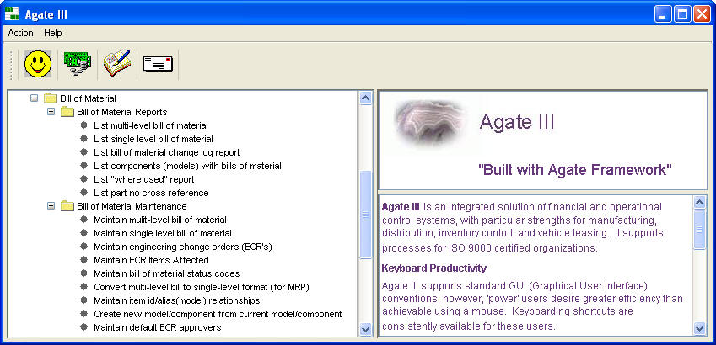
Task: Maximize the Agate III window
Action: [x=682, y=14]
